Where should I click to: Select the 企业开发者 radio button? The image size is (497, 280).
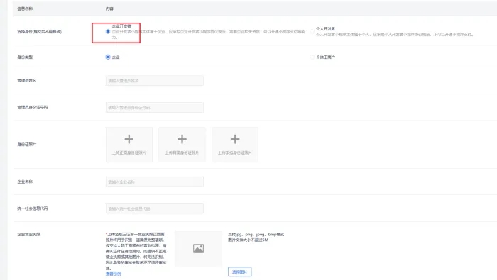tap(108, 32)
